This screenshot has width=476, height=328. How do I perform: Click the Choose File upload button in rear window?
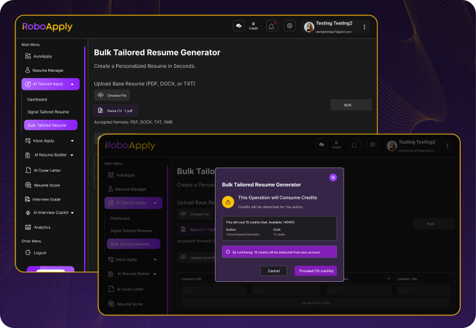click(112, 95)
